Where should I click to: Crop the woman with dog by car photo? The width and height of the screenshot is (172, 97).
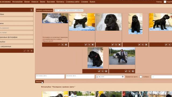[x=130, y=71]
